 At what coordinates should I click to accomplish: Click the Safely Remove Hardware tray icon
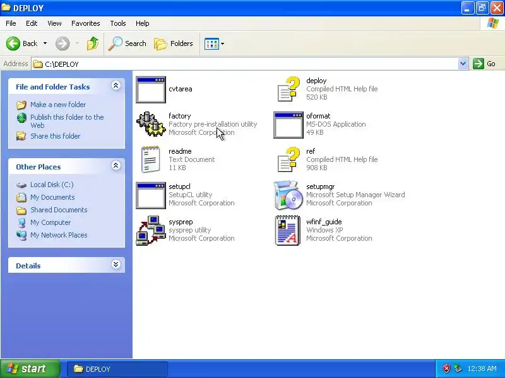(458, 369)
